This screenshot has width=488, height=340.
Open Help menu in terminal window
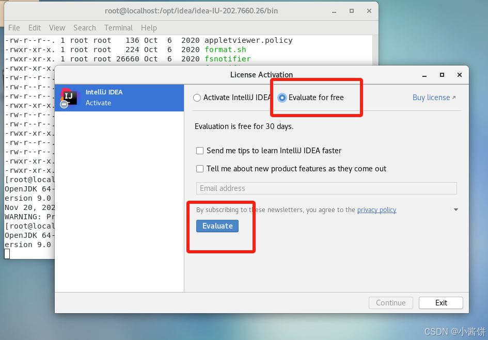(149, 28)
